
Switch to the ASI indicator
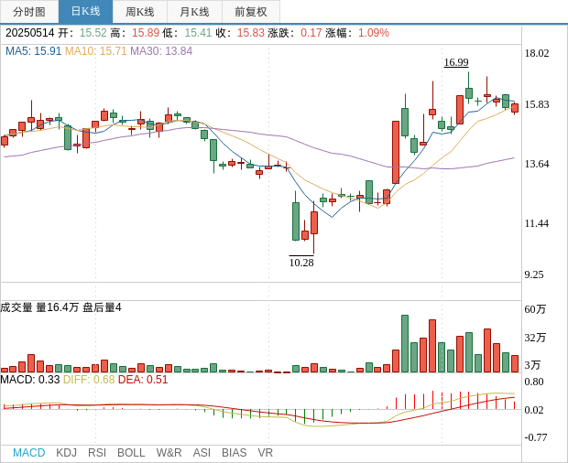click(x=202, y=453)
